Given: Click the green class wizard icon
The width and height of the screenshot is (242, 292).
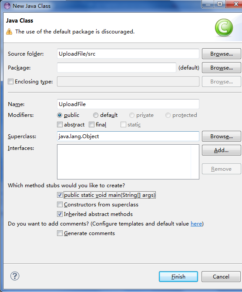Looking at the screenshot, I should pos(224,27).
